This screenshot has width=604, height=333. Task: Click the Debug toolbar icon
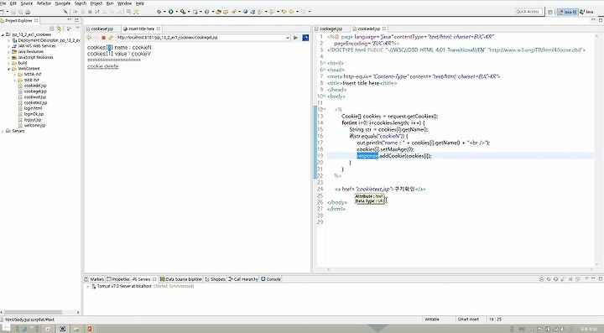[x=159, y=12]
